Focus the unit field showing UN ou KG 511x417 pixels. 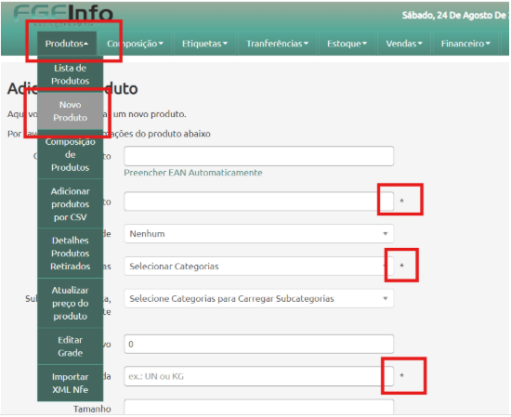coord(259,376)
